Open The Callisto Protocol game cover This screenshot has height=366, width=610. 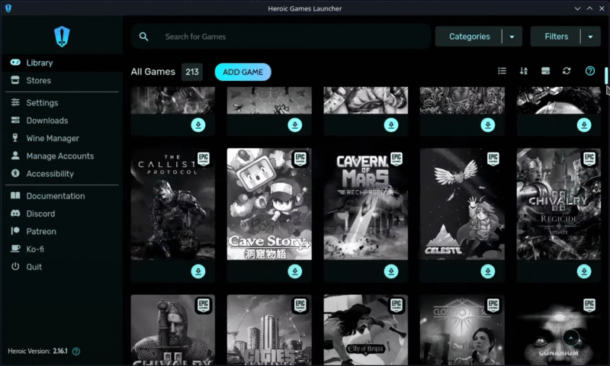click(173, 204)
